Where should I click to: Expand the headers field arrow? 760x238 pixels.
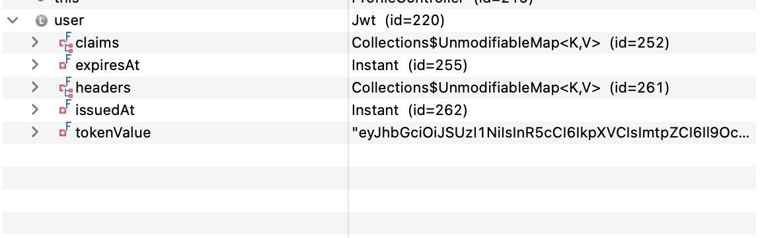[x=35, y=87]
